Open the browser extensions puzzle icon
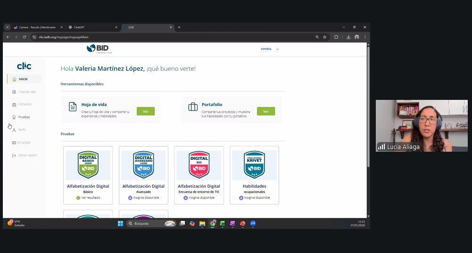472x253 pixels. pyautogui.click(x=336, y=37)
